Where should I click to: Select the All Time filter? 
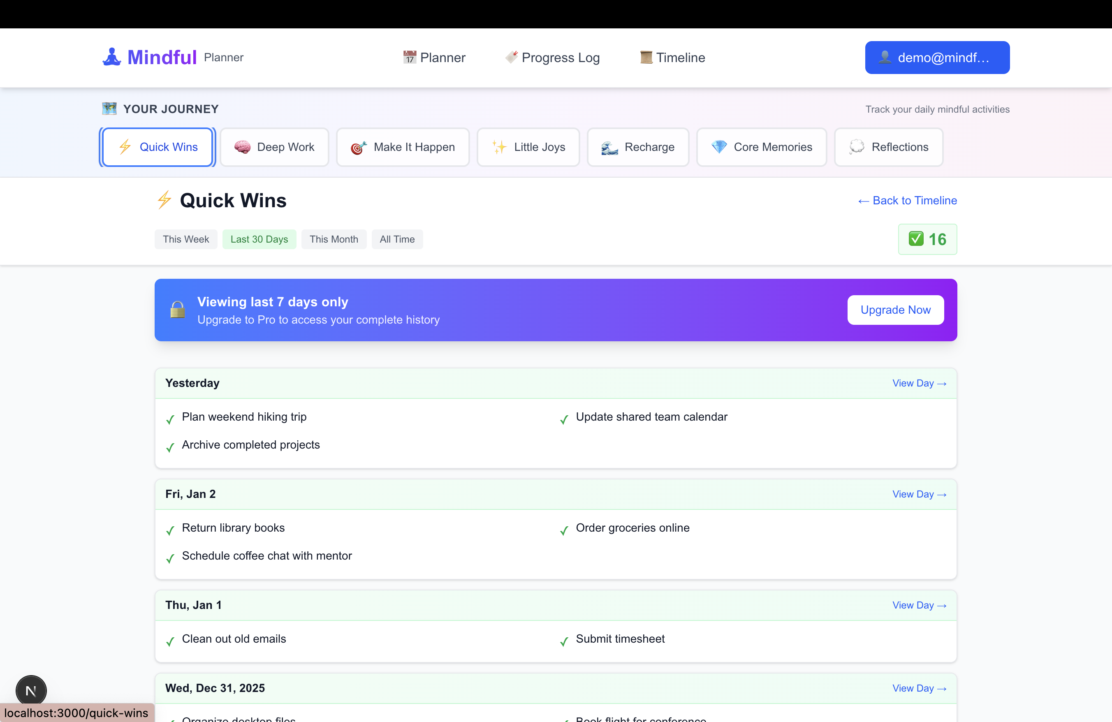397,239
